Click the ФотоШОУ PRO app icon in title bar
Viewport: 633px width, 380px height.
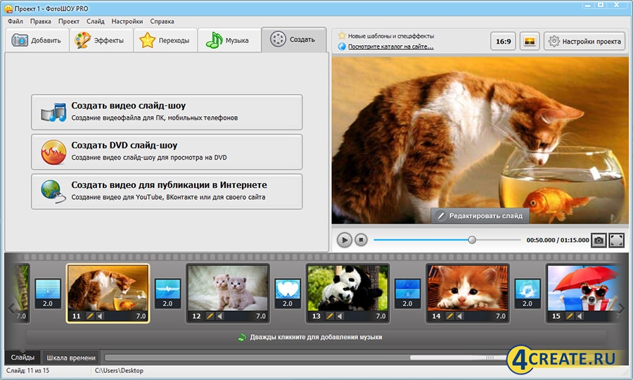click(8, 8)
